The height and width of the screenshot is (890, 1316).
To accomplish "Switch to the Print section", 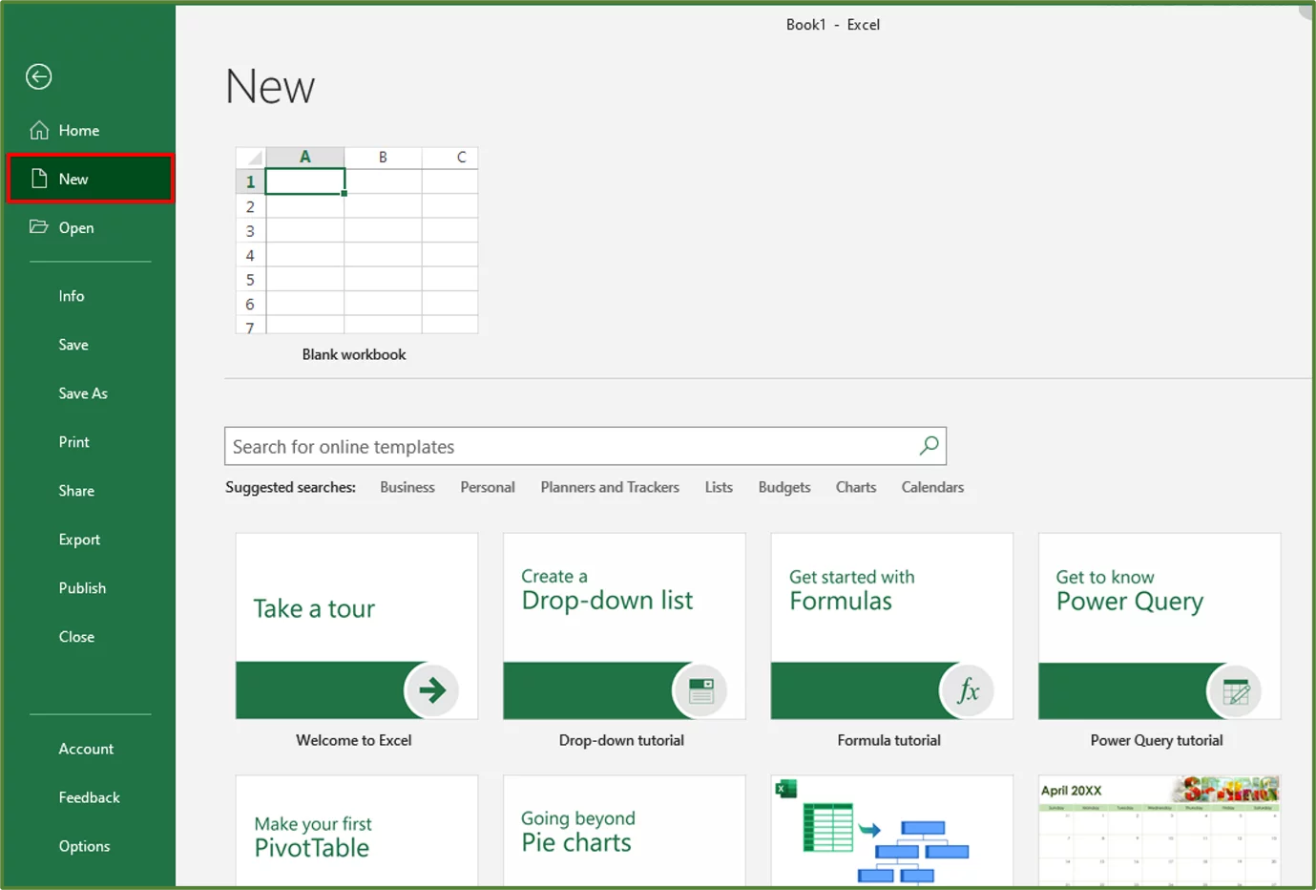I will click(x=73, y=441).
